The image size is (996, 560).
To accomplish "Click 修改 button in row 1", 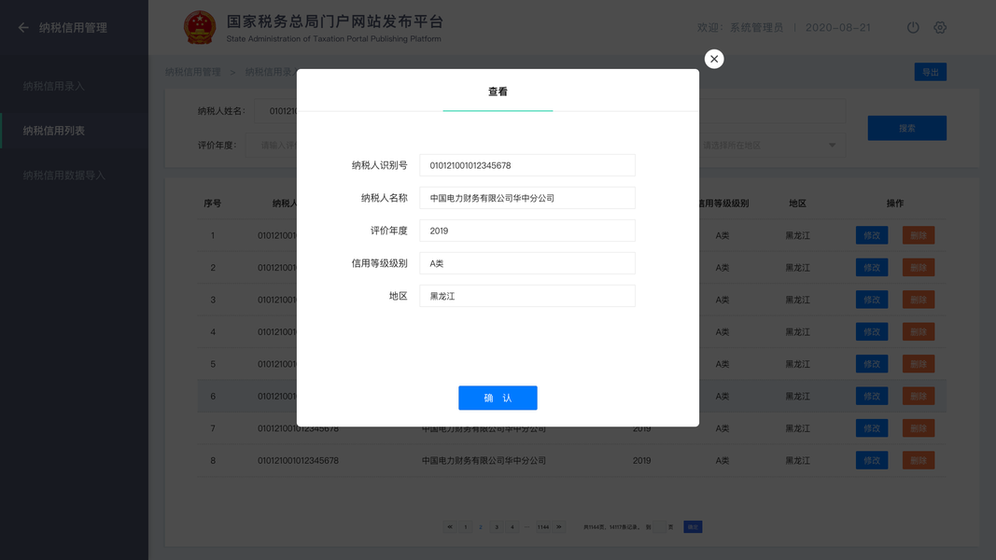I will click(872, 235).
